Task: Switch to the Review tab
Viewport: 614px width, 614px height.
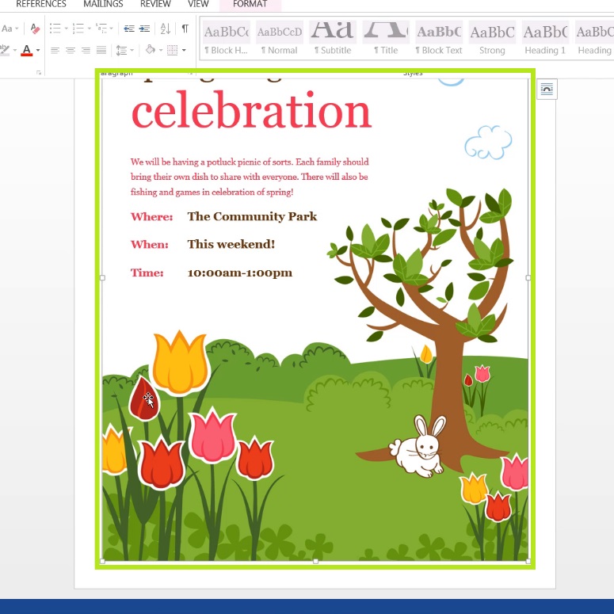Action: coord(155,4)
